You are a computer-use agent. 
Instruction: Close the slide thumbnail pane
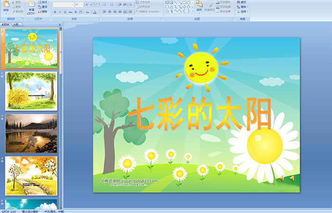click(60, 24)
